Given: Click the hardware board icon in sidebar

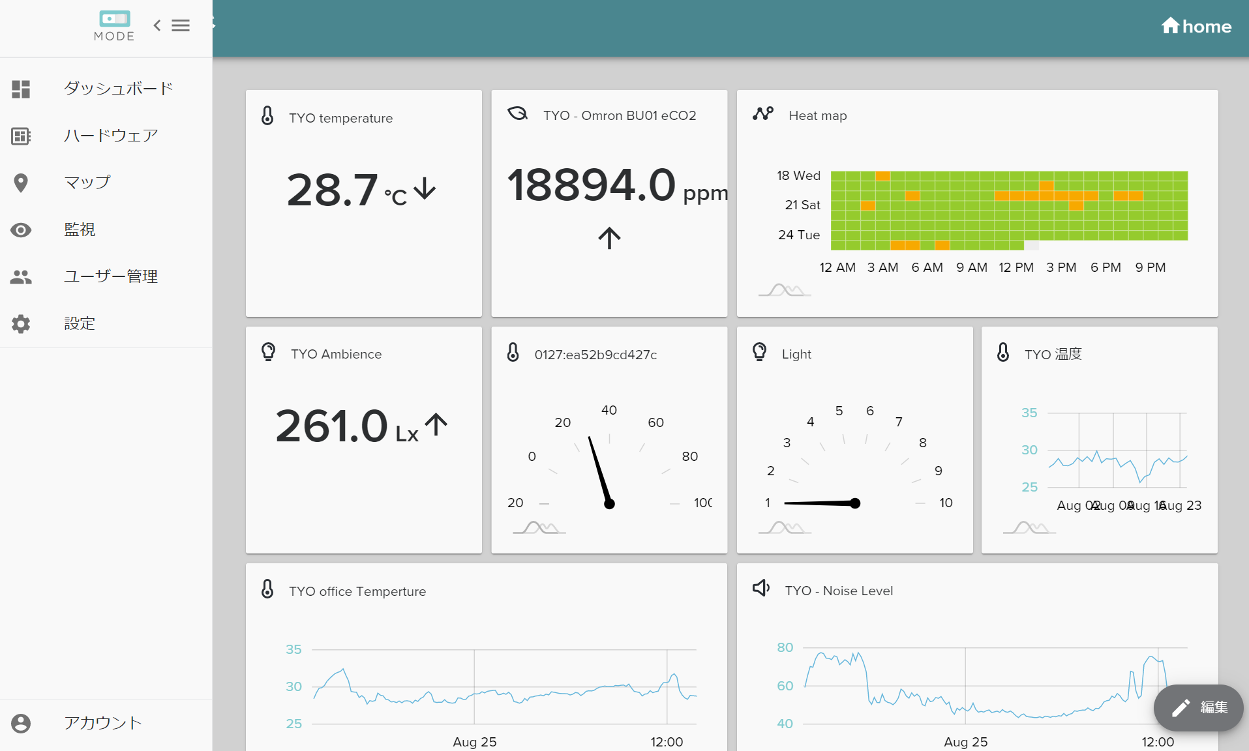Looking at the screenshot, I should pos(21,136).
